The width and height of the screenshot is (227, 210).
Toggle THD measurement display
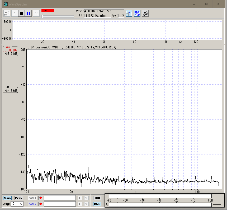[97, 198]
